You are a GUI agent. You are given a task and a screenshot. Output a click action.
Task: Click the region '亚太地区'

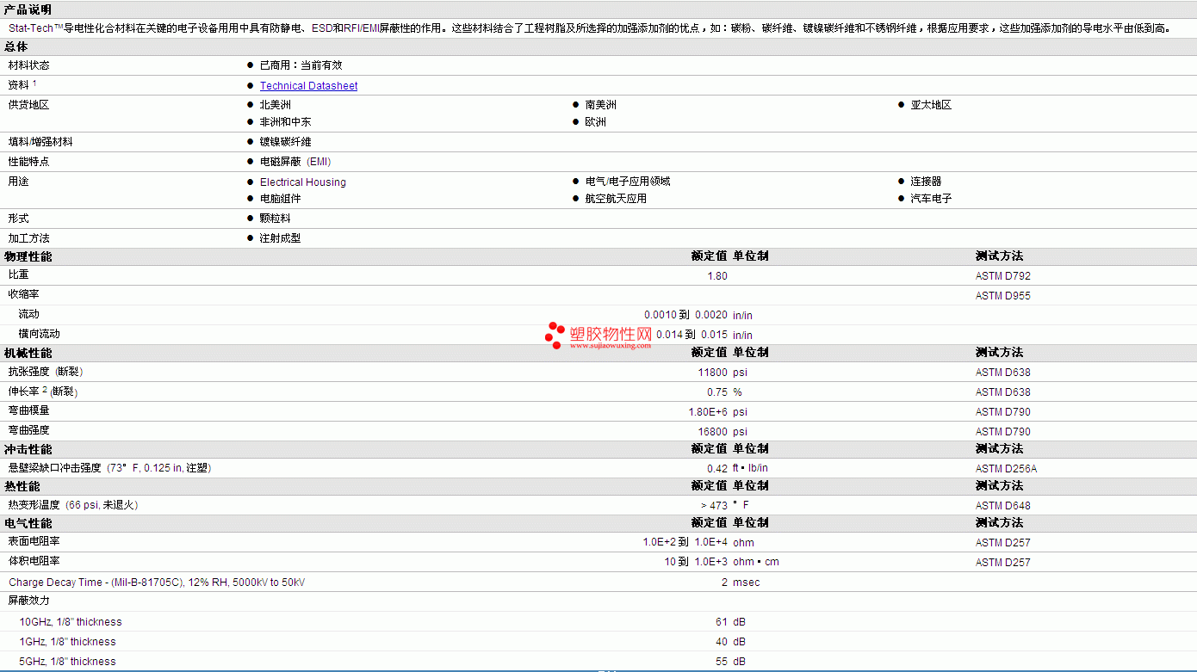click(931, 105)
